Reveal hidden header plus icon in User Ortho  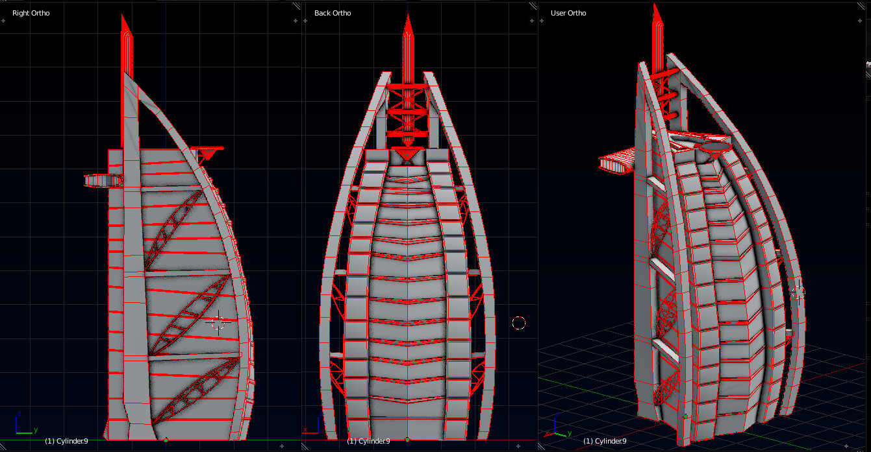846,446
